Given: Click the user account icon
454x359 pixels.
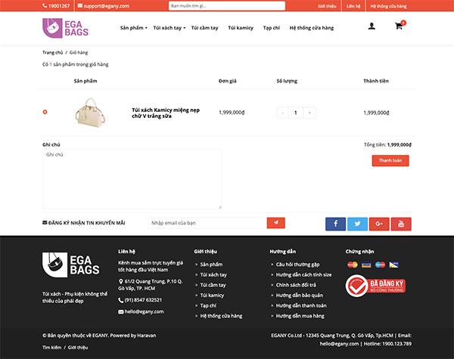Looking at the screenshot, I should [372, 26].
